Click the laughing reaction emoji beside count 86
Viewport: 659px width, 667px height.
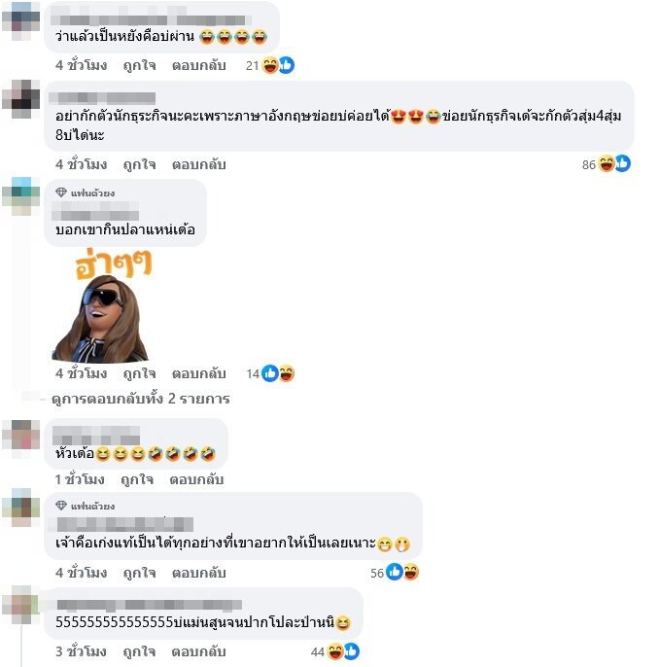607,163
